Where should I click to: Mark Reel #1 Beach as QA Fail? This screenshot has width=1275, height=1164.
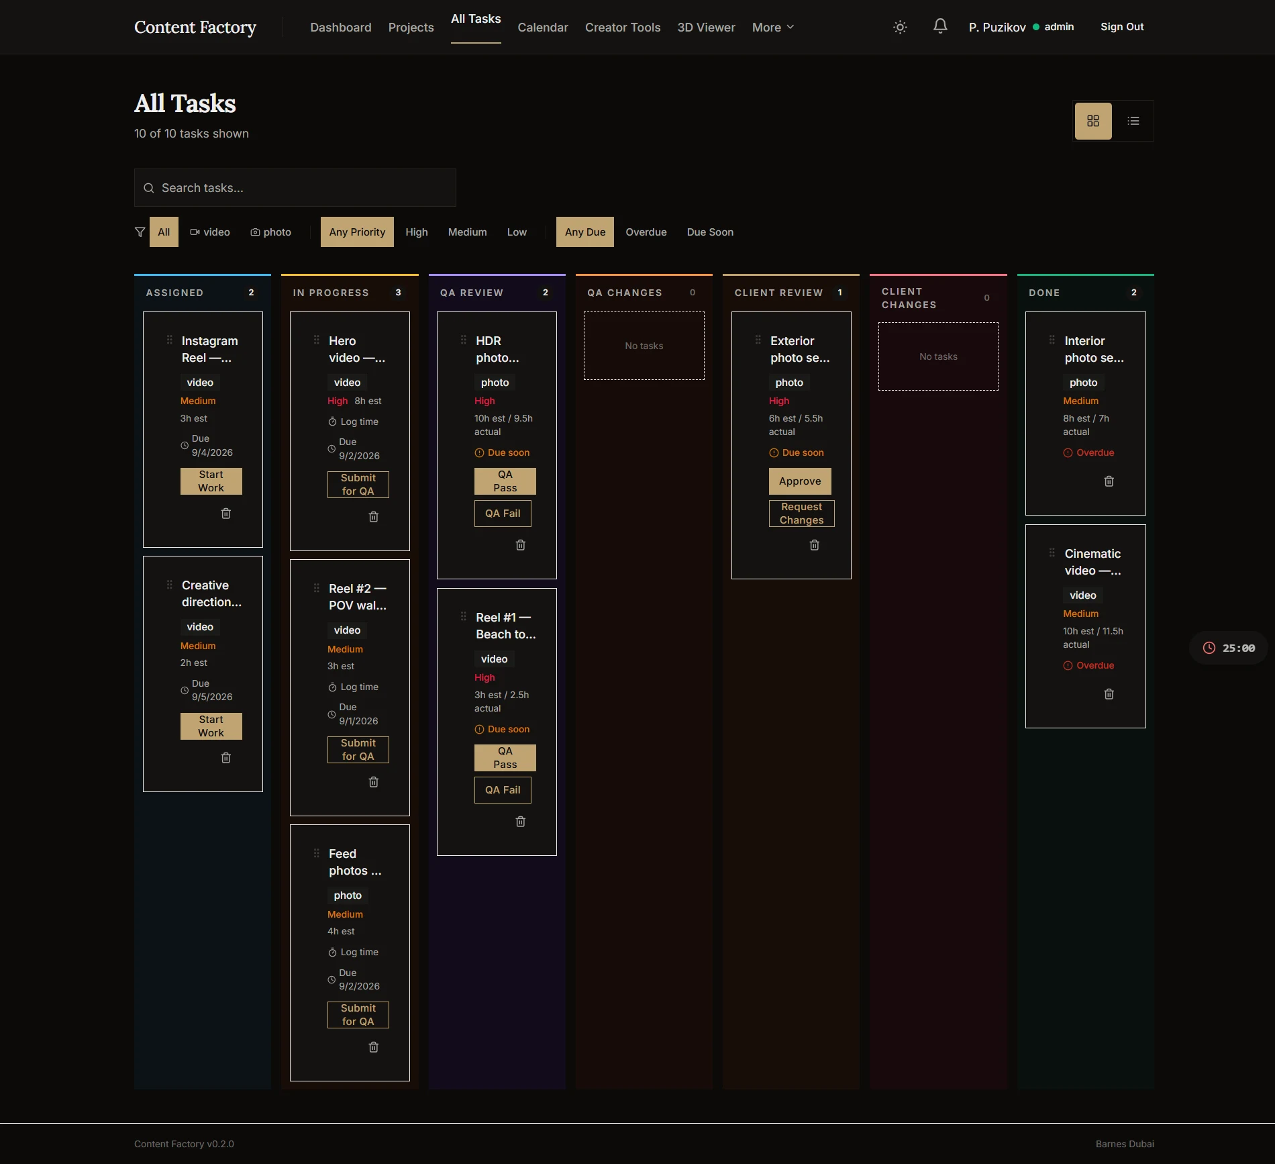(503, 790)
